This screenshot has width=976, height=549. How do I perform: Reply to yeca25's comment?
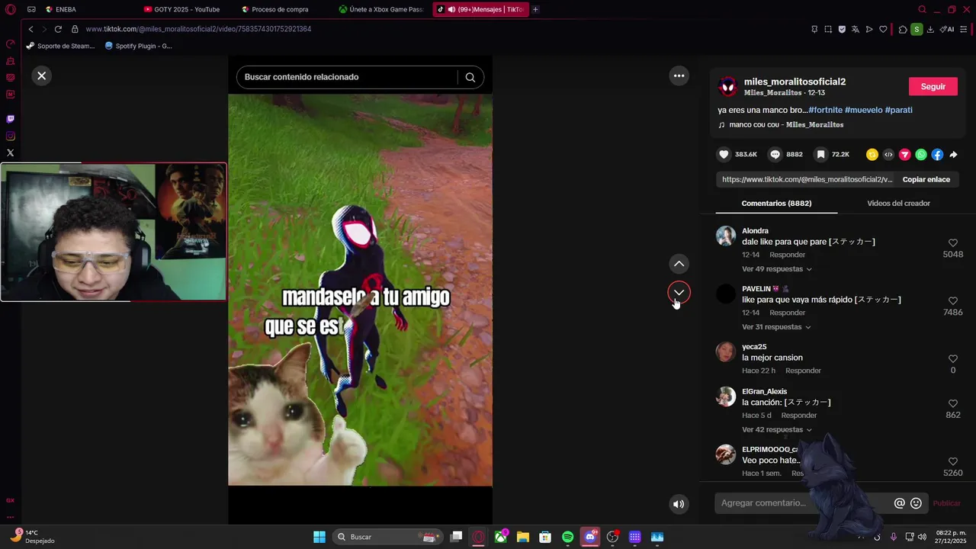(803, 371)
